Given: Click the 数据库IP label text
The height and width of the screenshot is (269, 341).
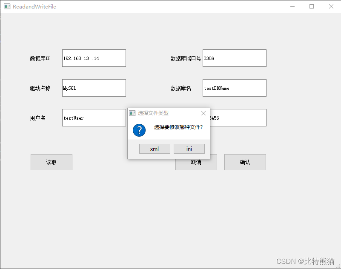Looking at the screenshot, I should pos(40,58).
